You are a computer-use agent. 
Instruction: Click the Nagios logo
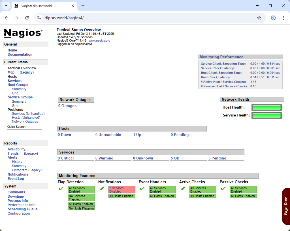(x=23, y=33)
